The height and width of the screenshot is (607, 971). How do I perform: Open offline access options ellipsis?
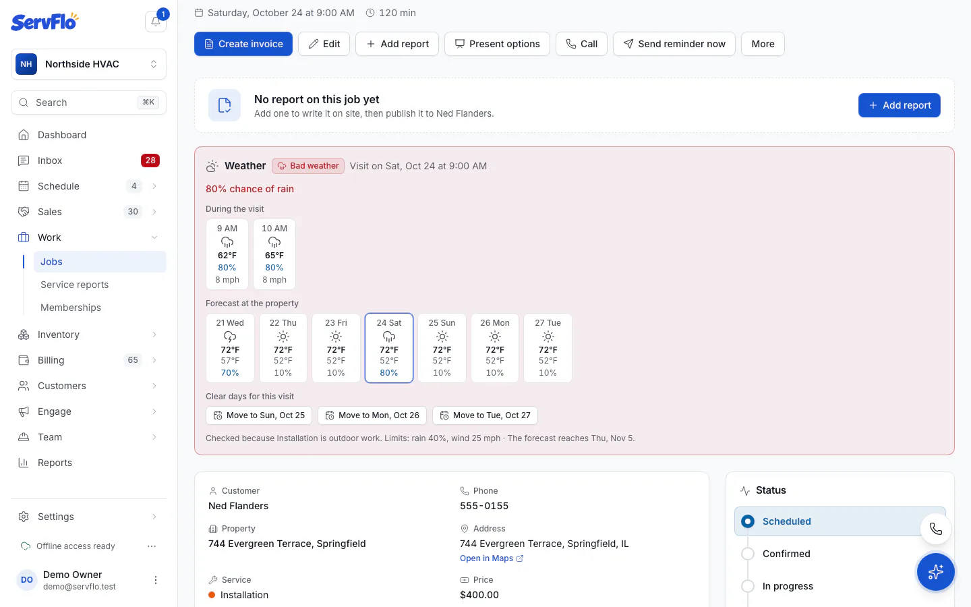click(152, 546)
